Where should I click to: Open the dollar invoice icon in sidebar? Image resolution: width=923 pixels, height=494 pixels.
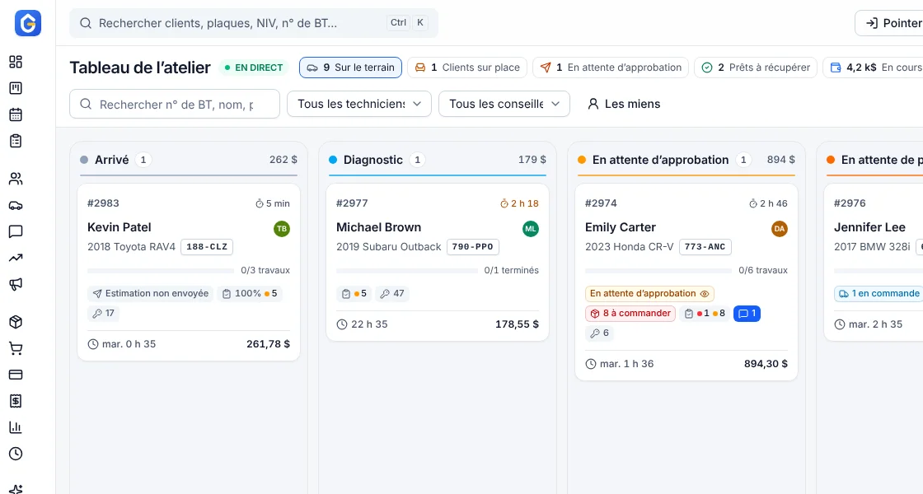16,401
